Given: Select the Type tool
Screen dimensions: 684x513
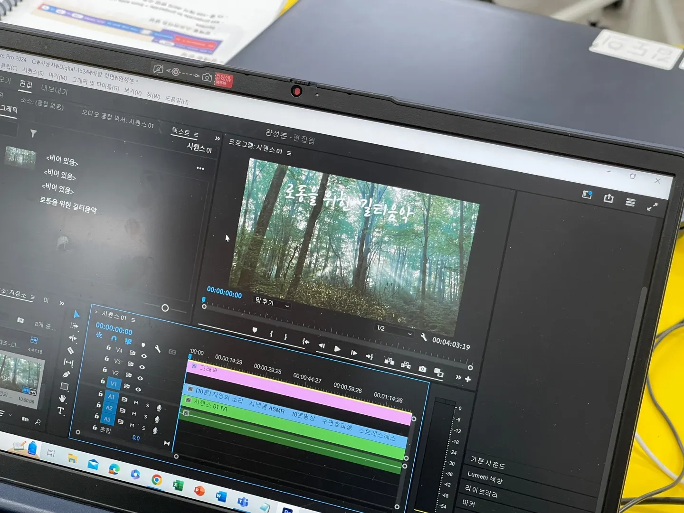Looking at the screenshot, I should coord(61,410).
